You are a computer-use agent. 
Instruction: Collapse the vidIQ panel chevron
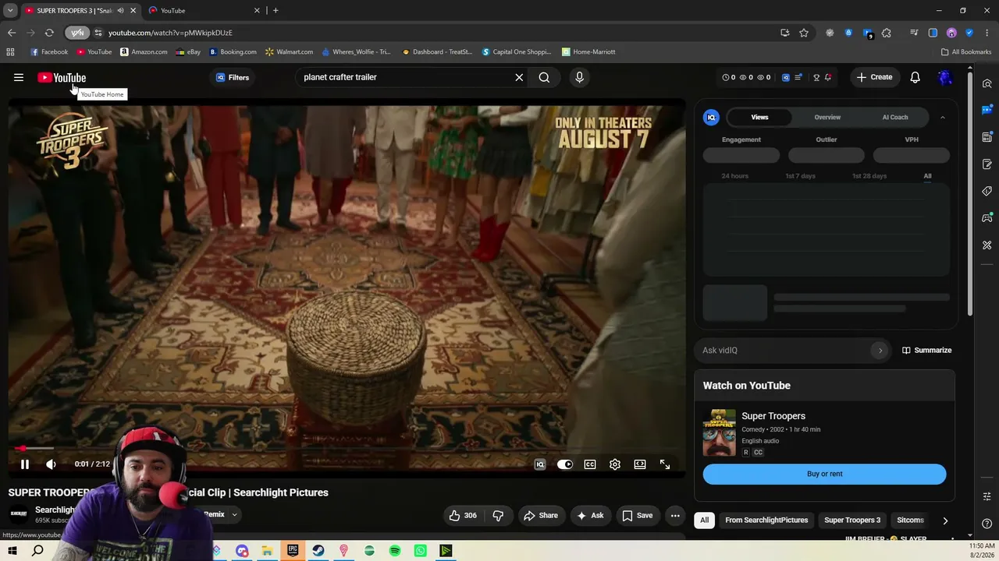click(942, 118)
